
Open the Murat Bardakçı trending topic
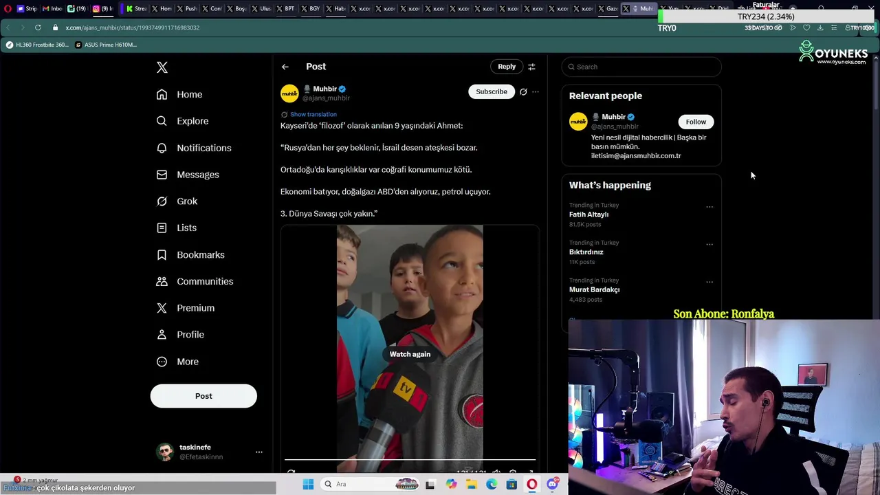(594, 290)
